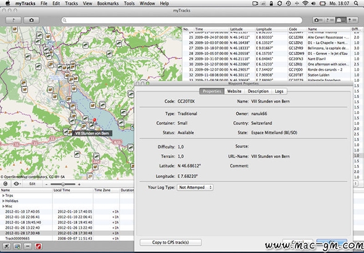
Task: Open the View menu
Action: click(87, 3)
